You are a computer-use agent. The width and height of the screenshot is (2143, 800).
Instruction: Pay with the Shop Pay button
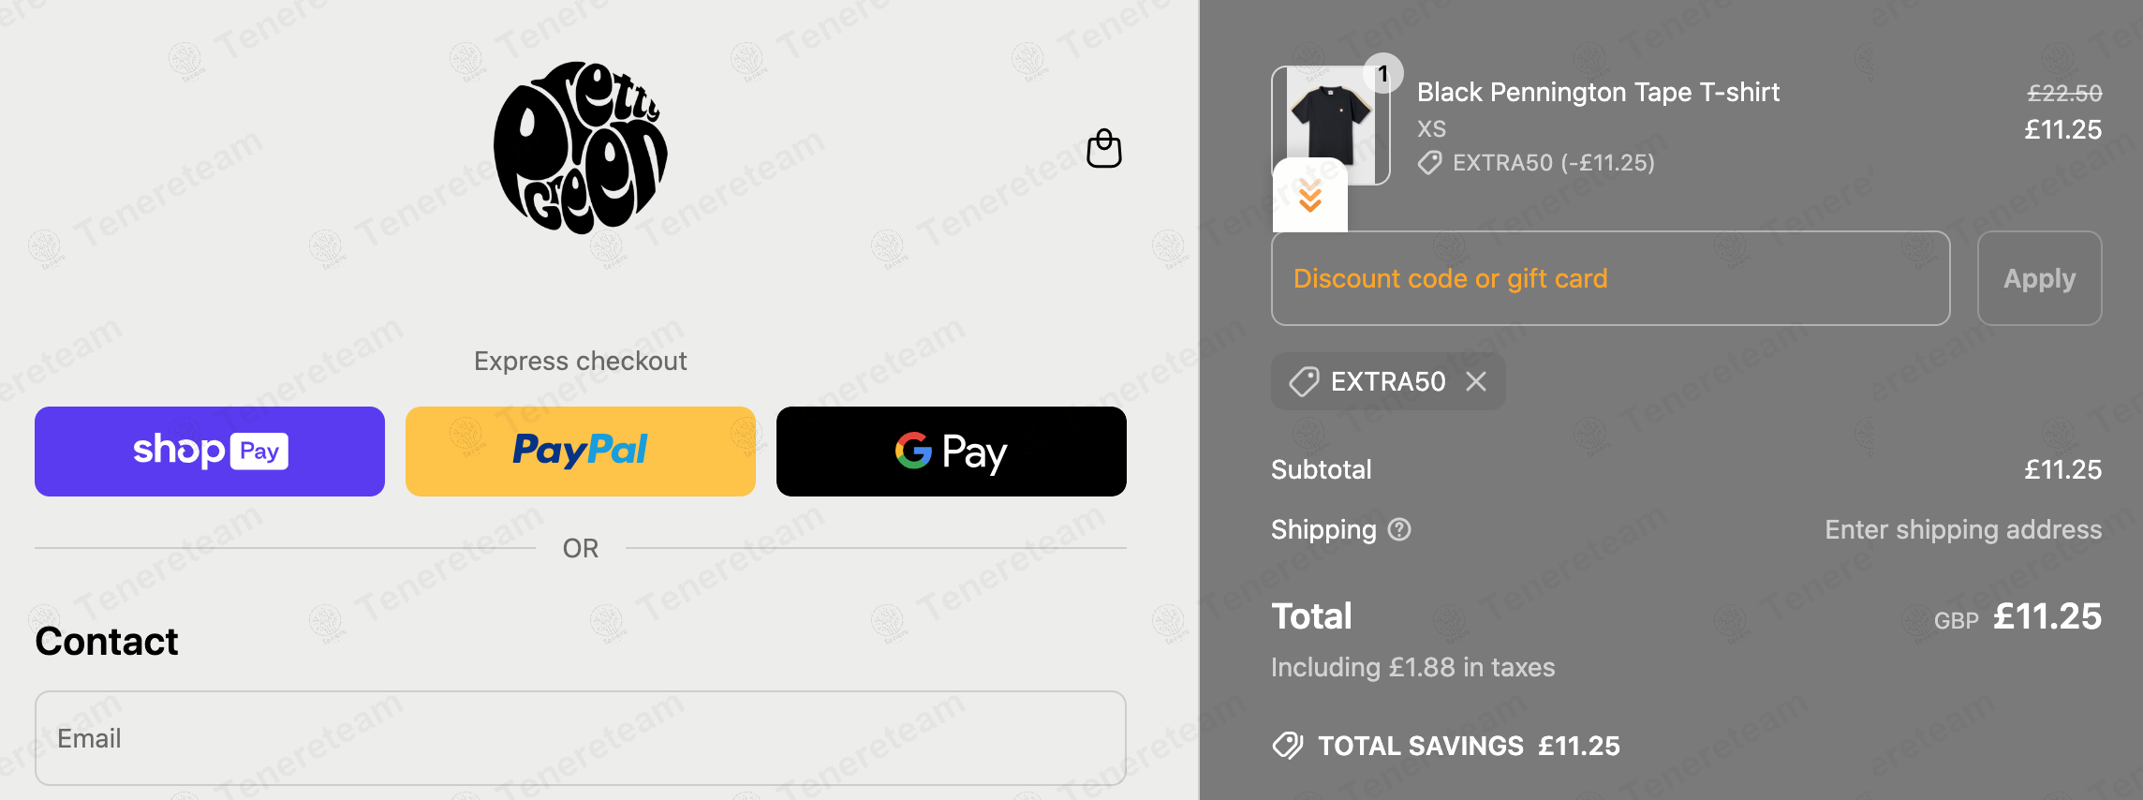[210, 452]
